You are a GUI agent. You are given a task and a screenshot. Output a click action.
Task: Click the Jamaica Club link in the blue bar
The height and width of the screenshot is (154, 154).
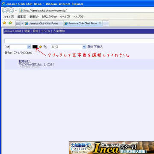click(x=13, y=31)
